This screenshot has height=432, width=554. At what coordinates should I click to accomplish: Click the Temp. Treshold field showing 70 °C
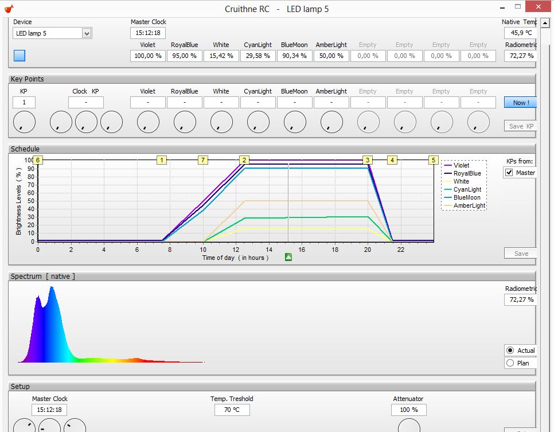(232, 410)
